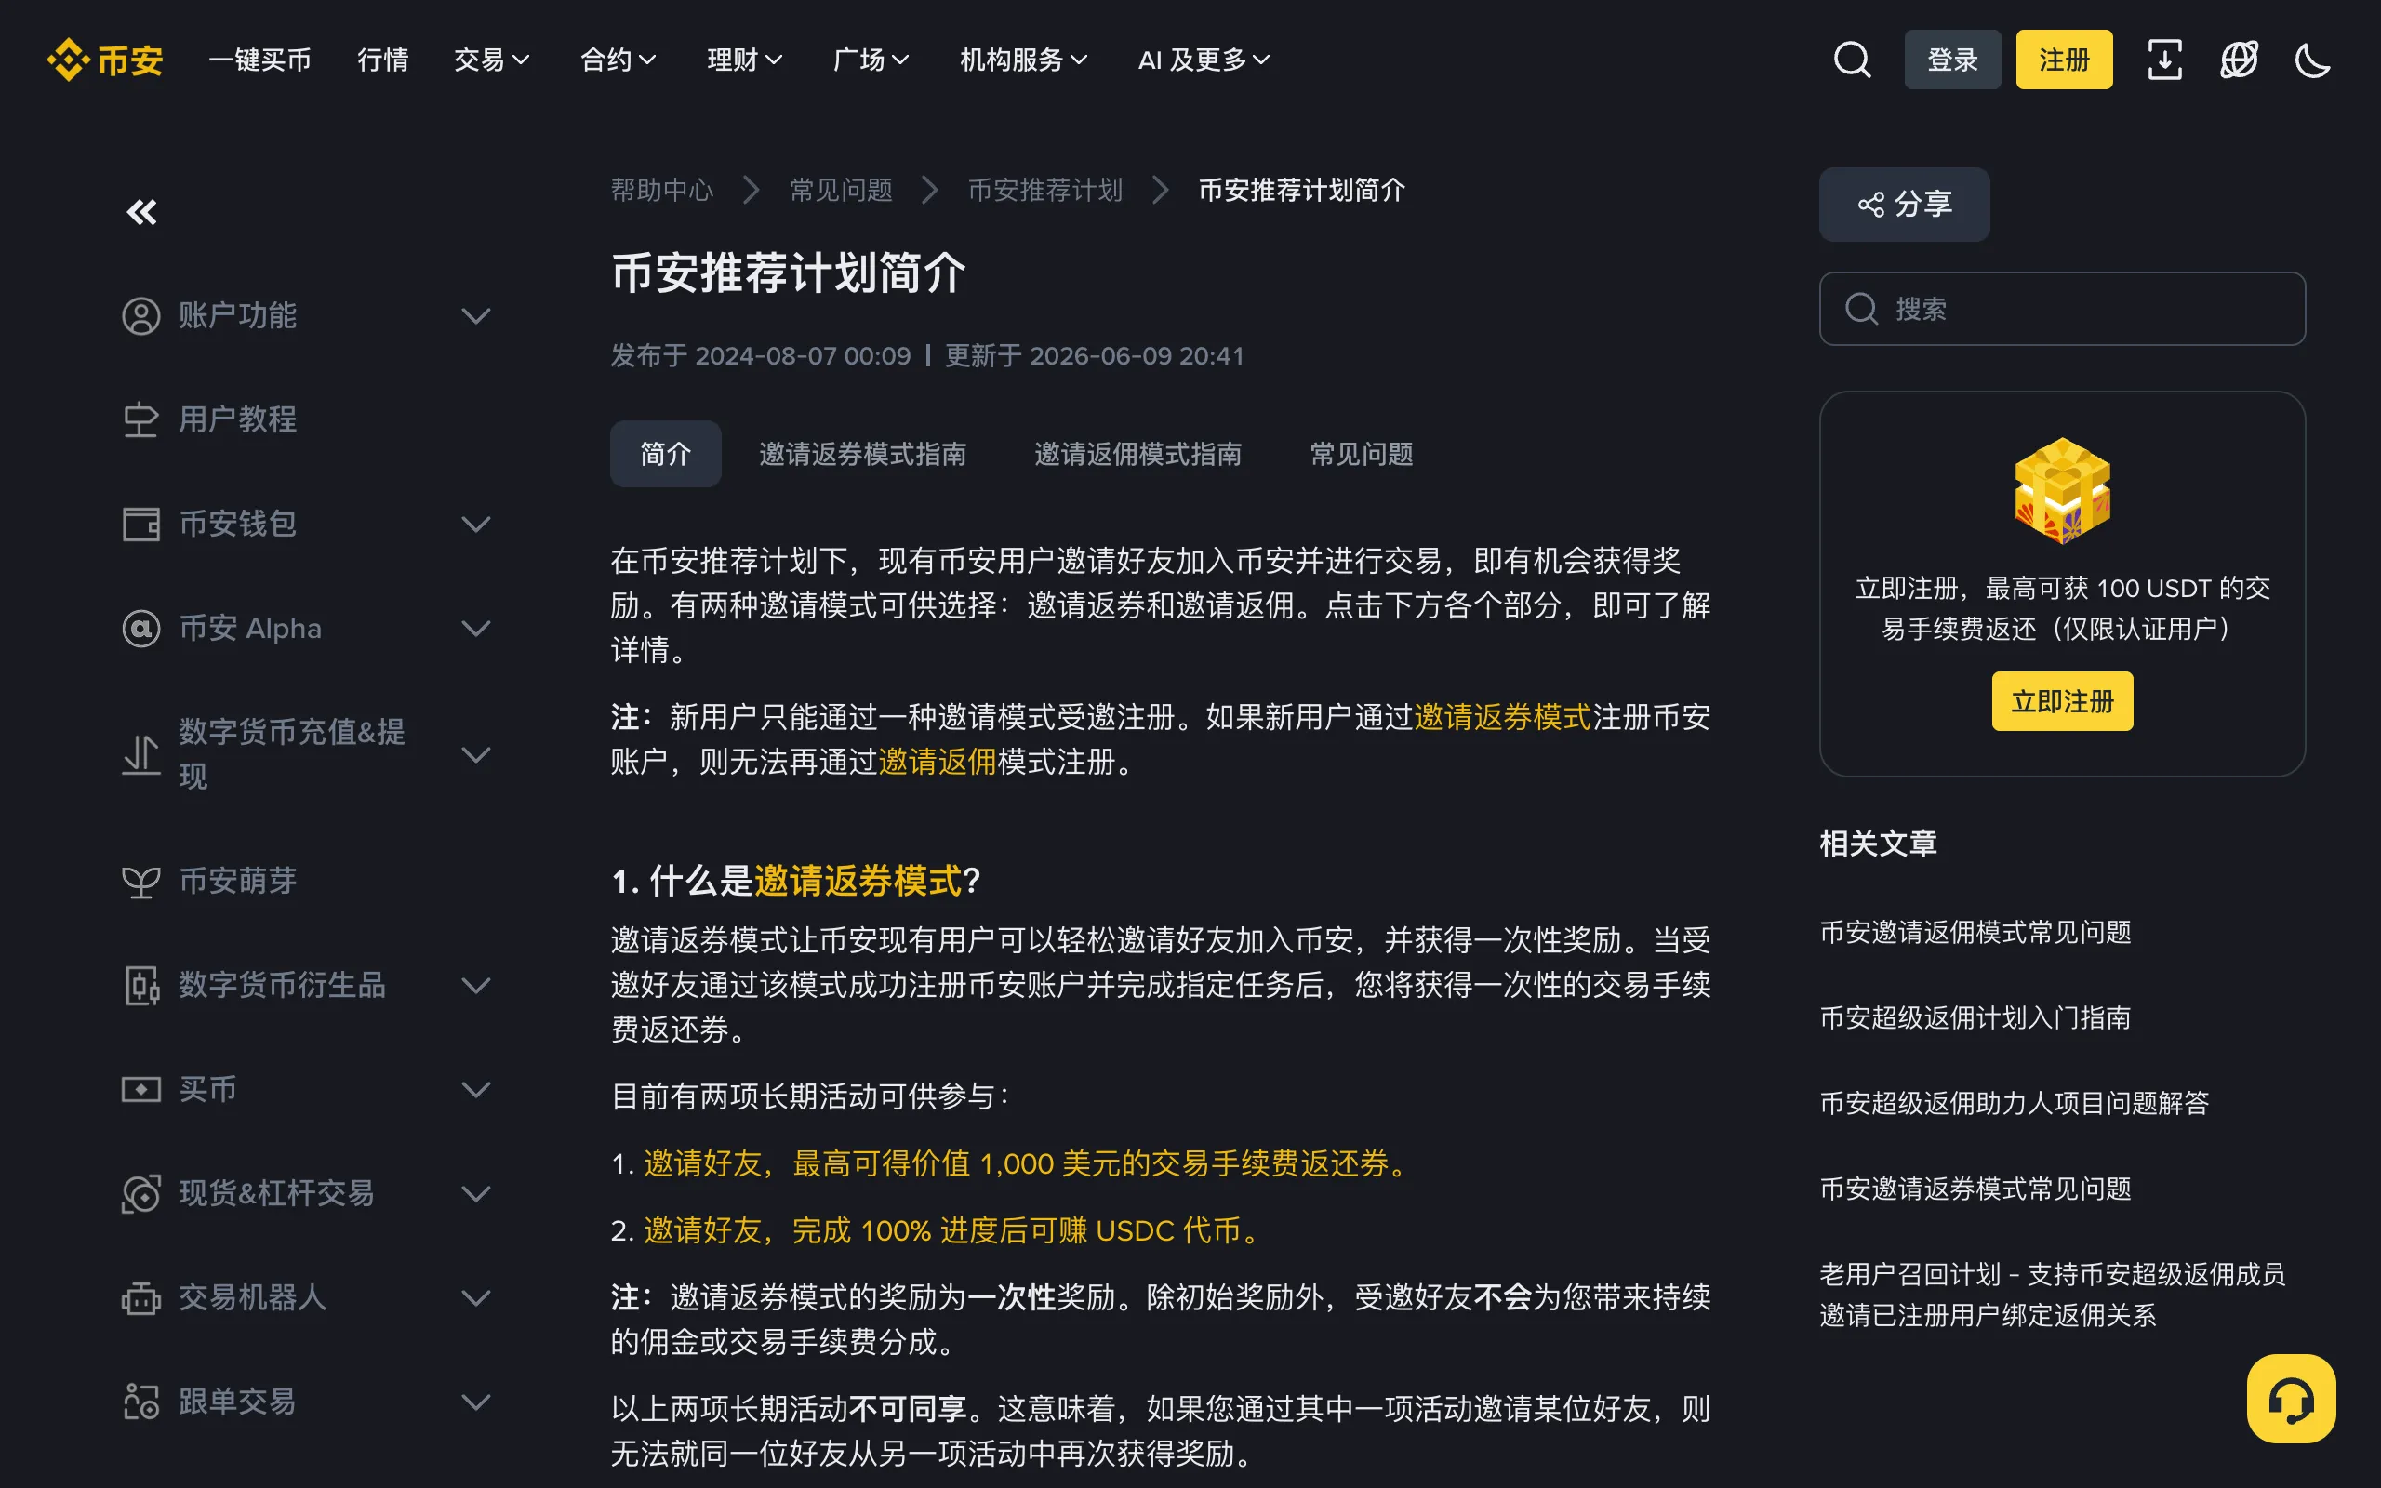Open the 交易 dropdown in top nav
The width and height of the screenshot is (2381, 1488).
(x=492, y=60)
